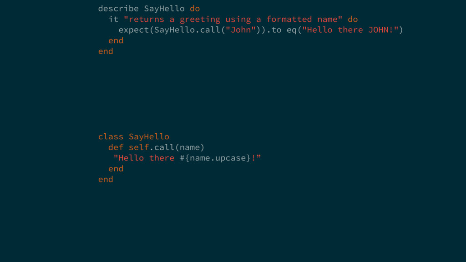Click the "Hello there JOHN!" expected string
The height and width of the screenshot is (262, 466).
[350, 30]
